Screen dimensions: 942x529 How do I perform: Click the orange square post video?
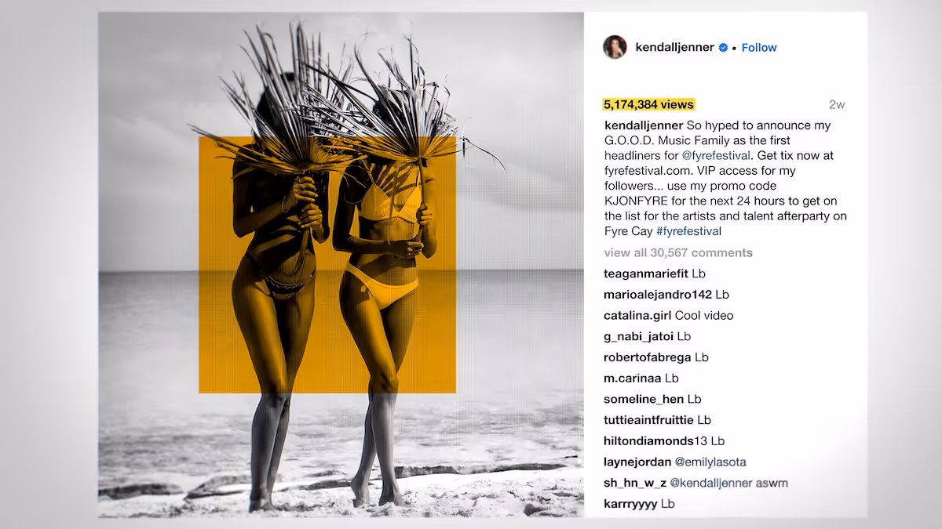(327, 265)
